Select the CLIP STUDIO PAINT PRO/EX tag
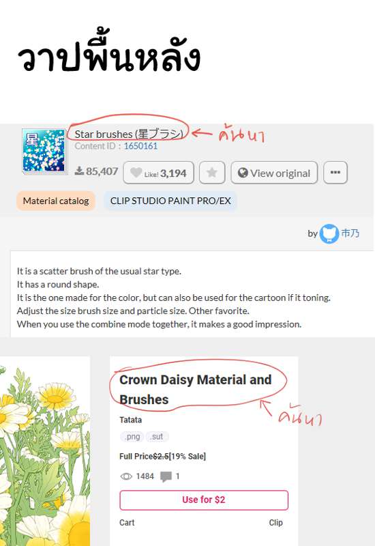 (170, 201)
